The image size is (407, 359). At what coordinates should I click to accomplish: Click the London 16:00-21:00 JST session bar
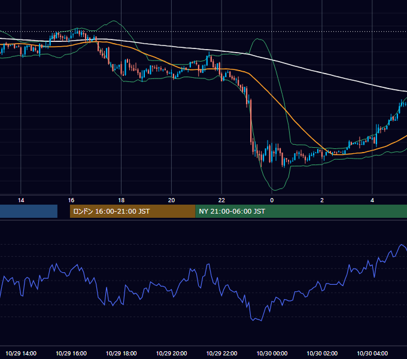[133, 211]
